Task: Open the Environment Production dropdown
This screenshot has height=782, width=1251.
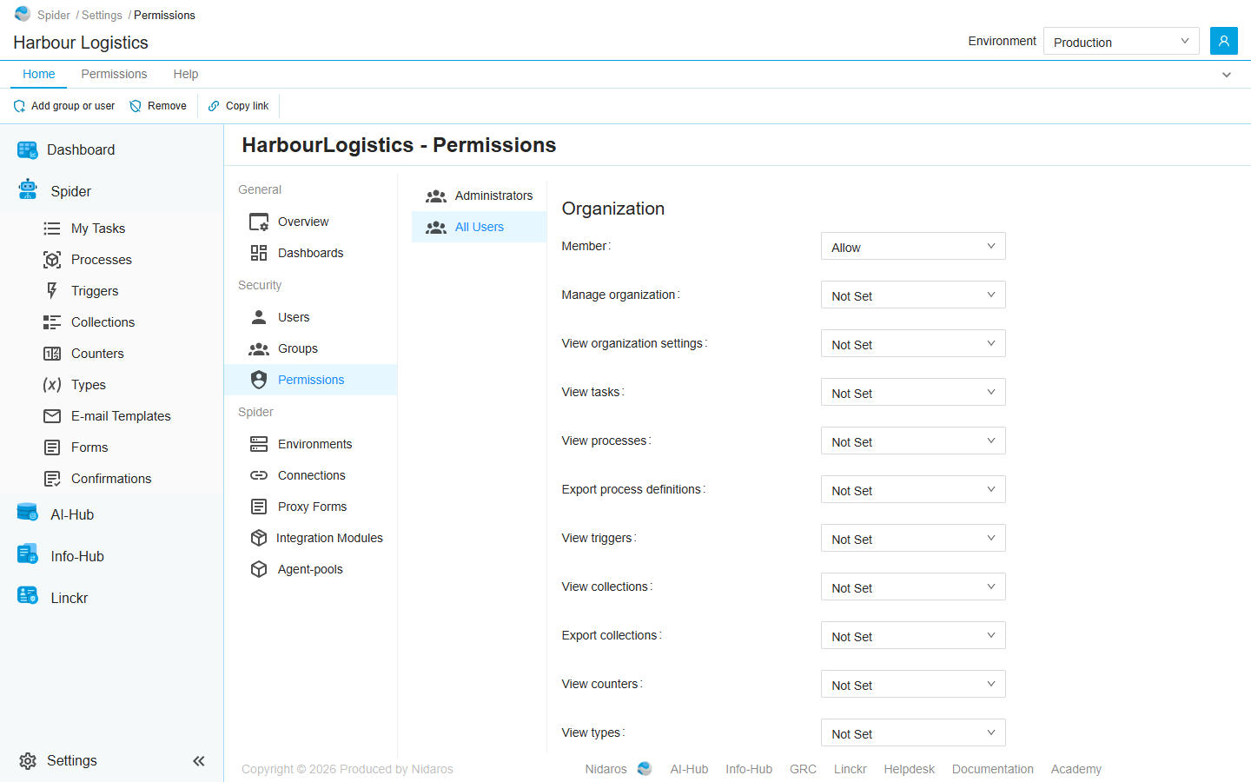Action: [1121, 41]
